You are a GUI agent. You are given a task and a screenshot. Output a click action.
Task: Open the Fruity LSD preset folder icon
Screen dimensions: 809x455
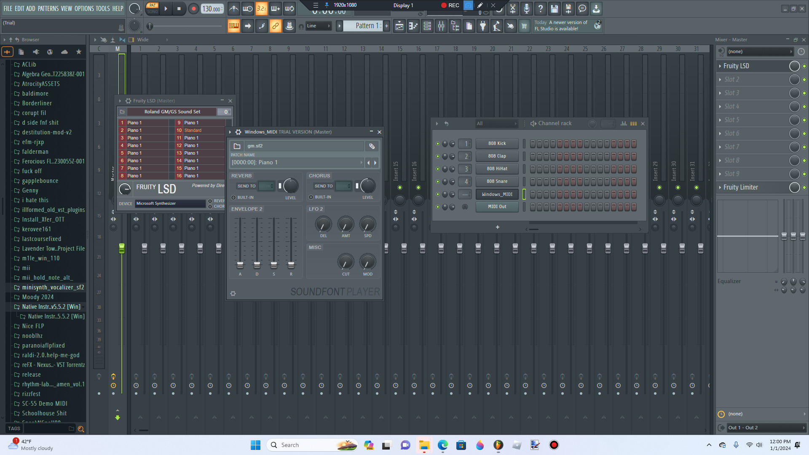(x=122, y=112)
